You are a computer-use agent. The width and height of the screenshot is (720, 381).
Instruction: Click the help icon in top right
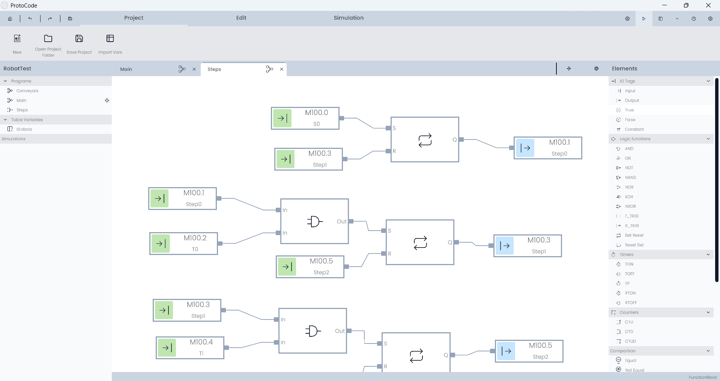tap(694, 18)
